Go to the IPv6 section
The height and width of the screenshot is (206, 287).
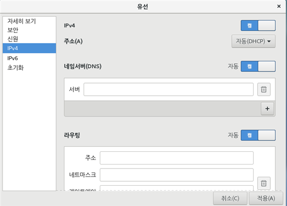click(29, 58)
